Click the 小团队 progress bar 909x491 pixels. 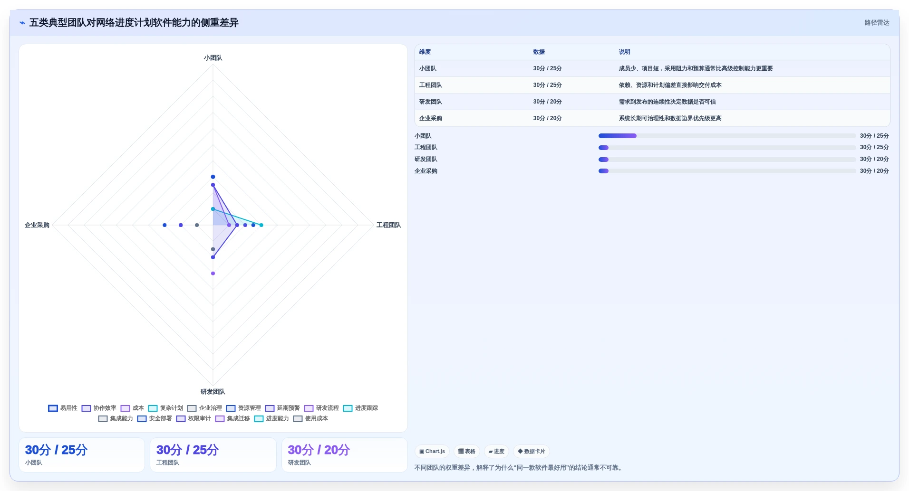(x=727, y=136)
